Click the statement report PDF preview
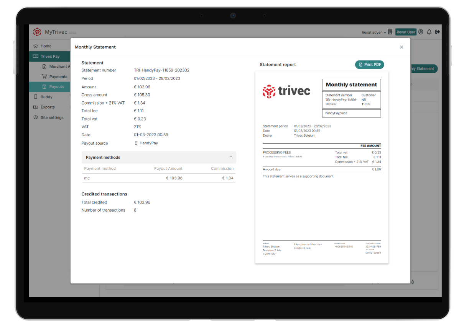459x324 pixels. point(322,167)
